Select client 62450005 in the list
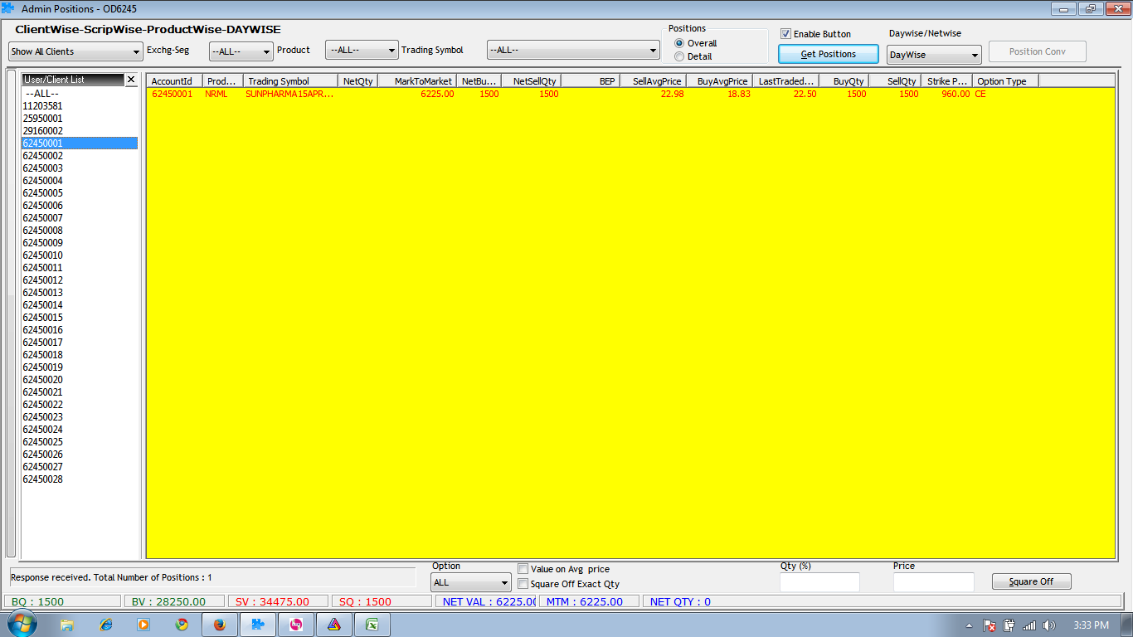 pyautogui.click(x=43, y=193)
